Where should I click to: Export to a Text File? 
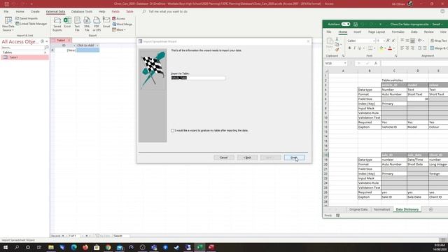tap(77, 24)
